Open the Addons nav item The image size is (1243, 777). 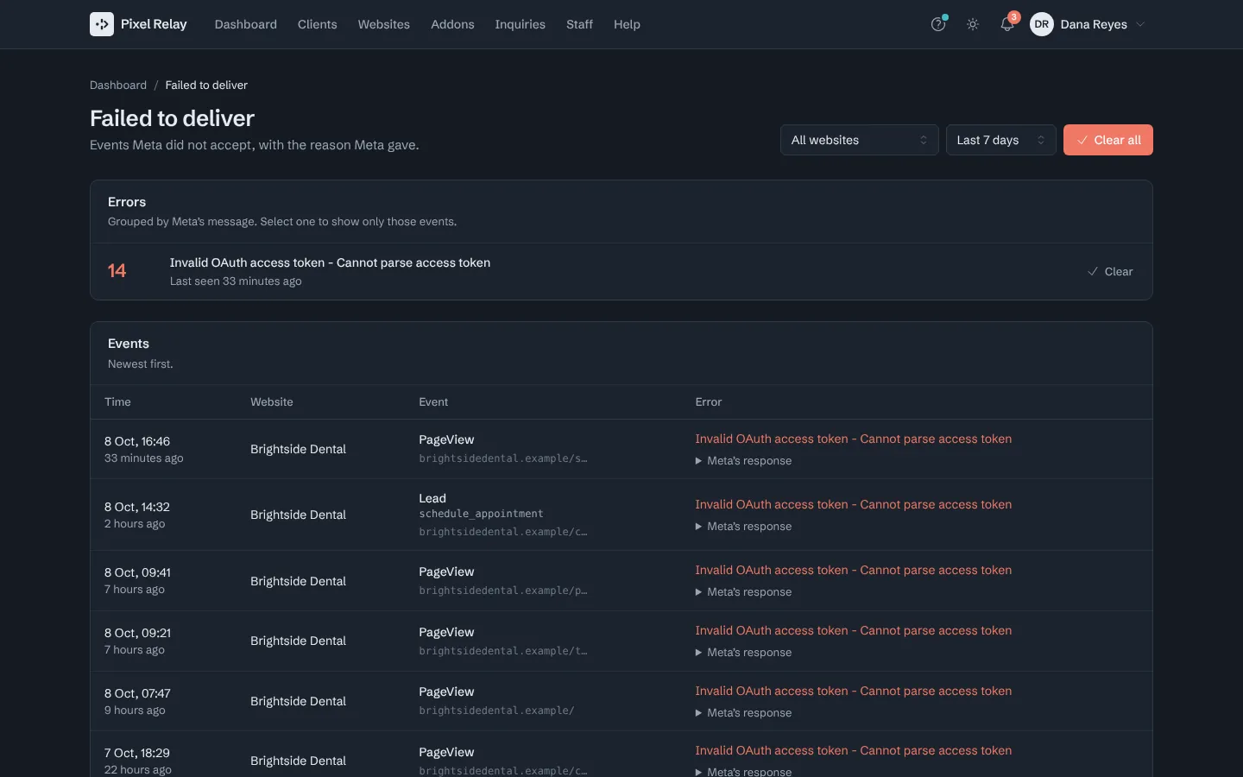click(452, 24)
